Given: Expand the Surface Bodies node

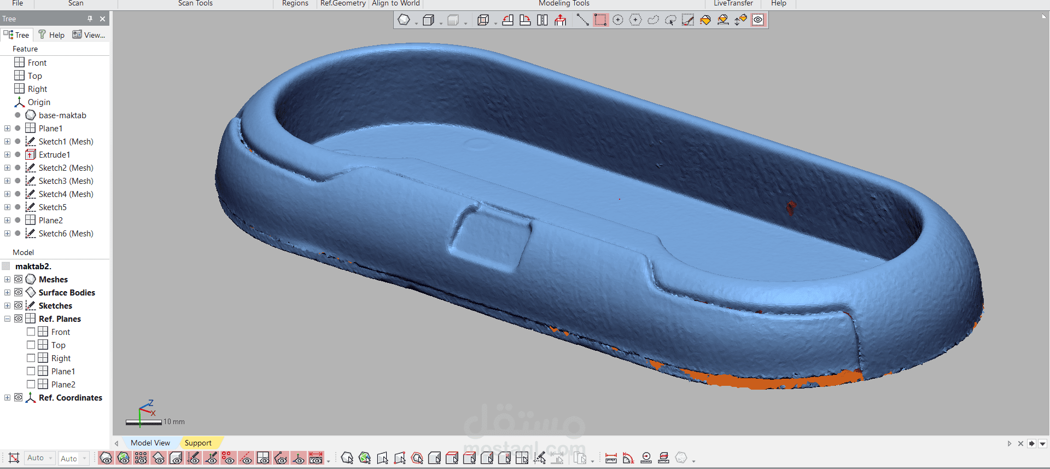Looking at the screenshot, I should pyautogui.click(x=7, y=292).
